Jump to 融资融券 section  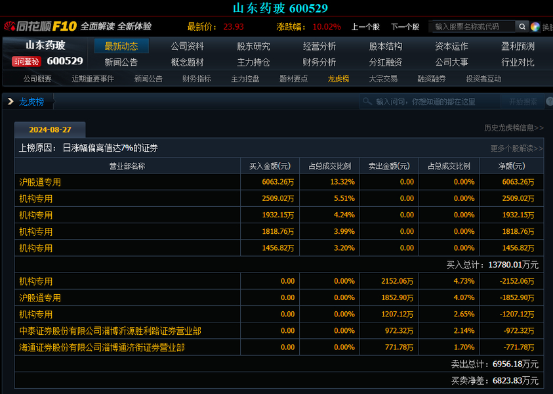pyautogui.click(x=432, y=79)
